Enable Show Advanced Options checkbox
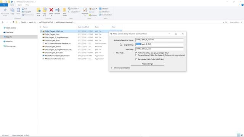The width and height of the screenshot is (244, 137). (112, 68)
